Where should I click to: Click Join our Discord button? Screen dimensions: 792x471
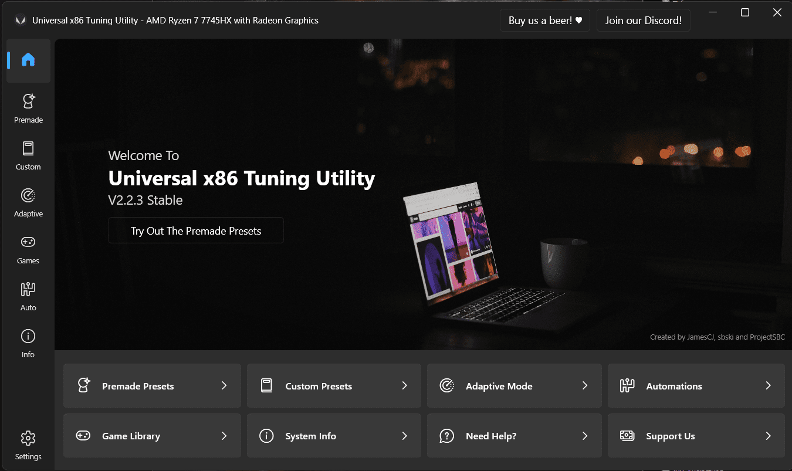pyautogui.click(x=644, y=21)
